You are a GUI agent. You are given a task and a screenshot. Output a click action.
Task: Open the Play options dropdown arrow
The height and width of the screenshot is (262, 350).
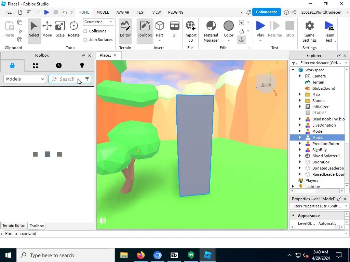coord(260,41)
